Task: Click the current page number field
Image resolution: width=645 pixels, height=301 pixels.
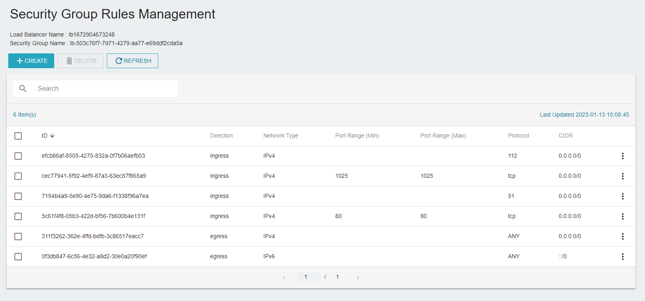Action: click(x=309, y=277)
